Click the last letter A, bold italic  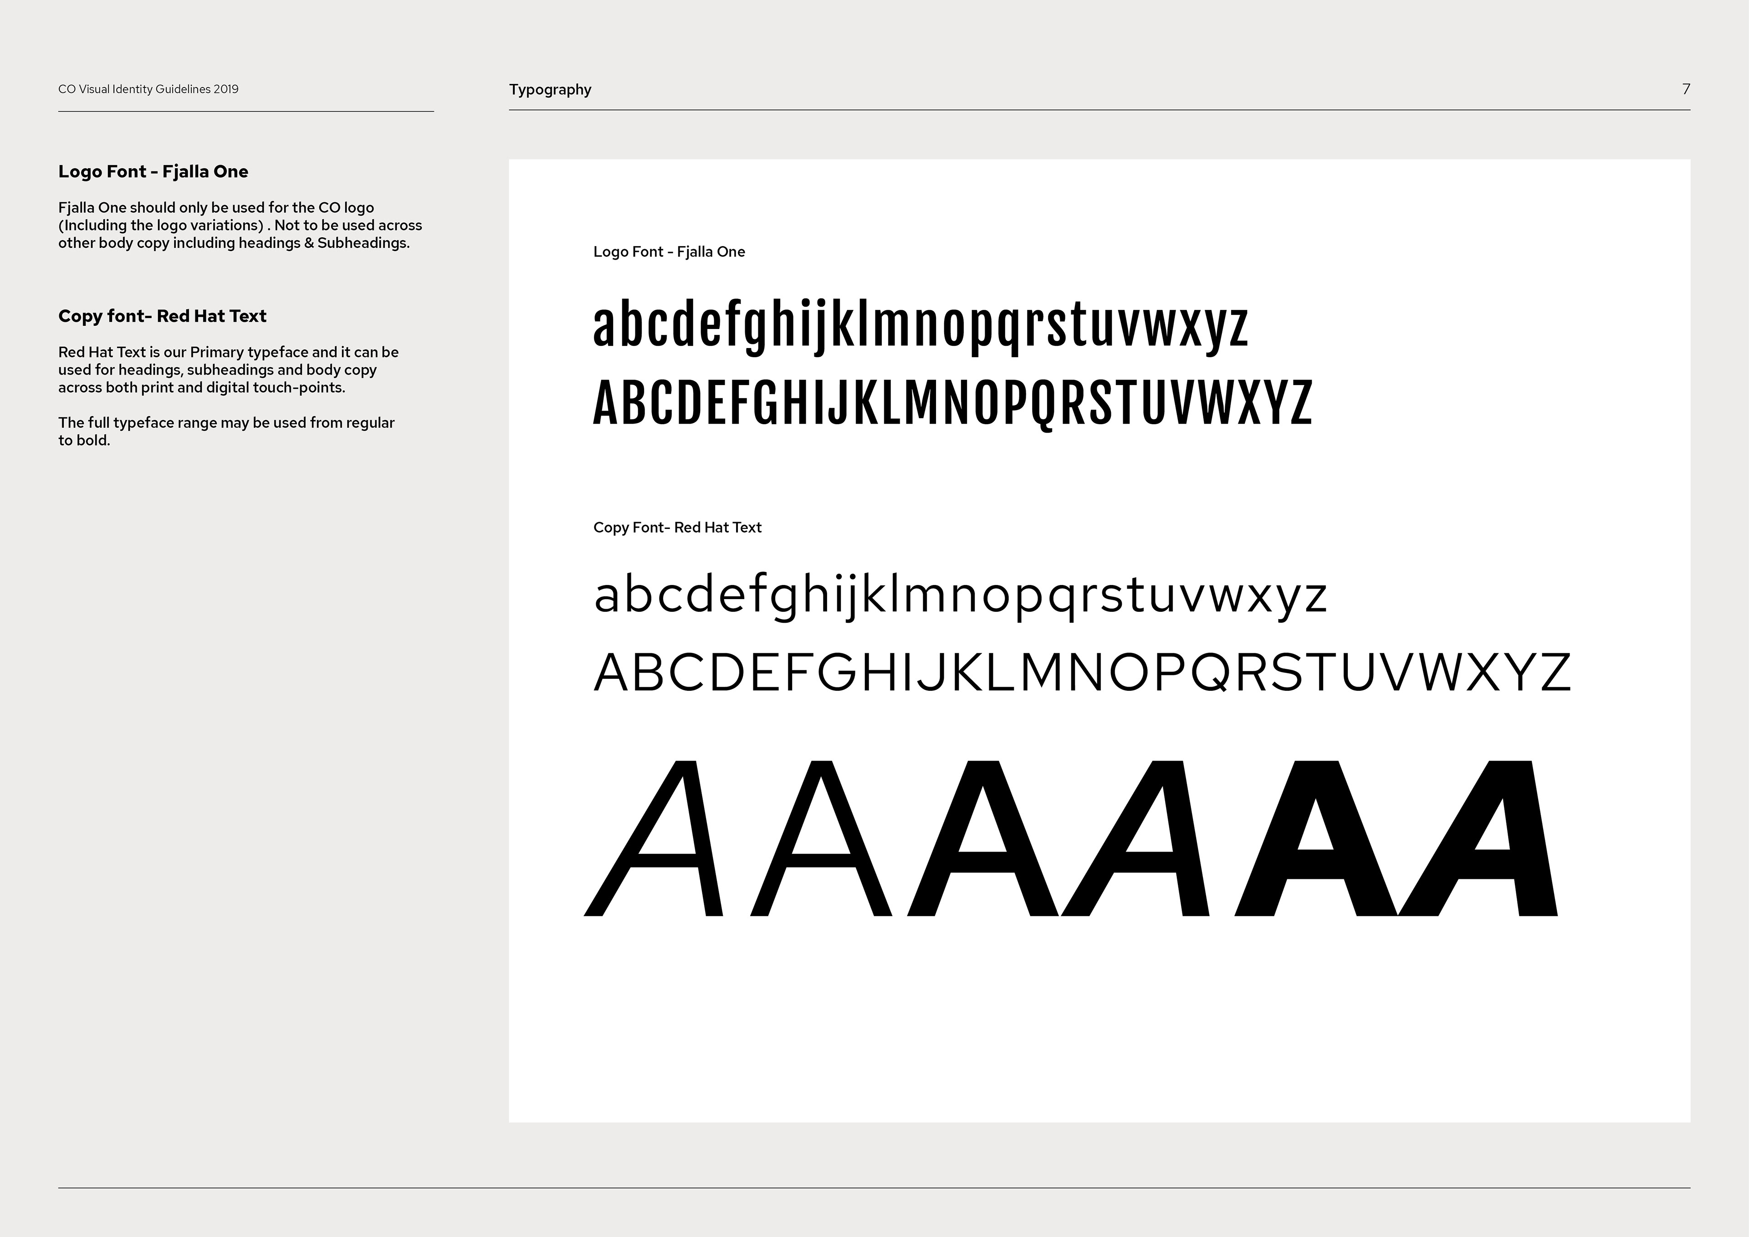(1478, 837)
